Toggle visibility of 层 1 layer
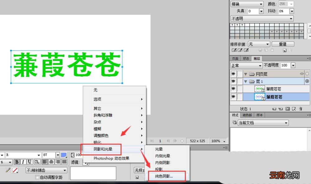The height and width of the screenshot is (184, 311). click(x=233, y=81)
